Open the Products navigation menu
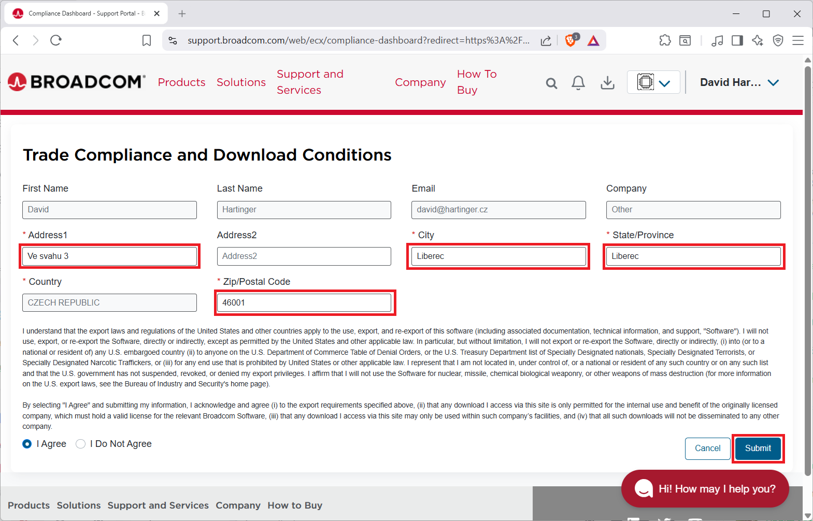This screenshot has width=813, height=521. [x=181, y=82]
